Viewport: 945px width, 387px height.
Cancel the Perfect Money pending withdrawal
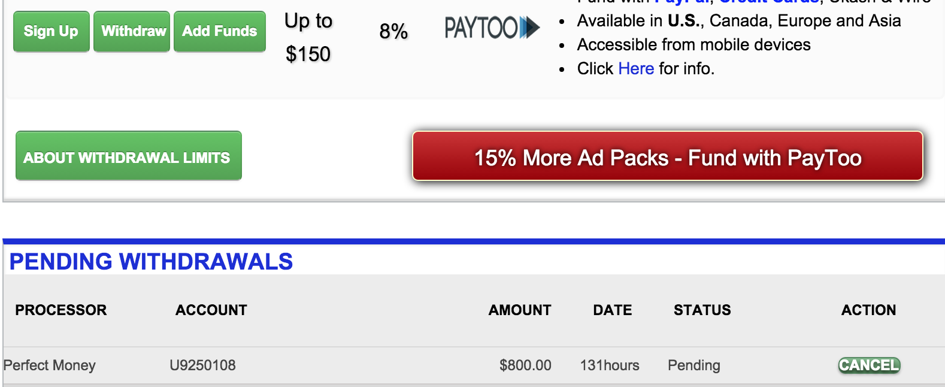pyautogui.click(x=869, y=365)
